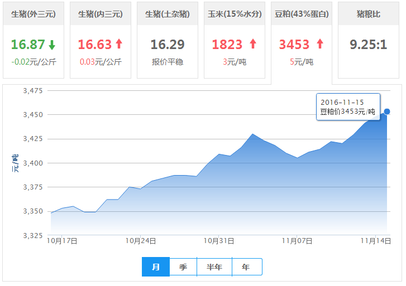Click the 3,350 y-axis label

tap(33, 211)
